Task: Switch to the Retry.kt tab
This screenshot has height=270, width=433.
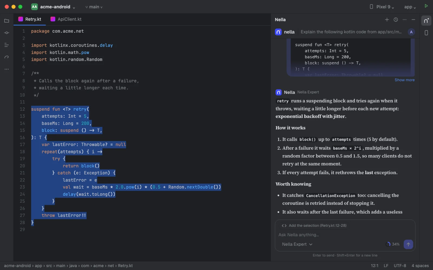Action: tap(30, 19)
